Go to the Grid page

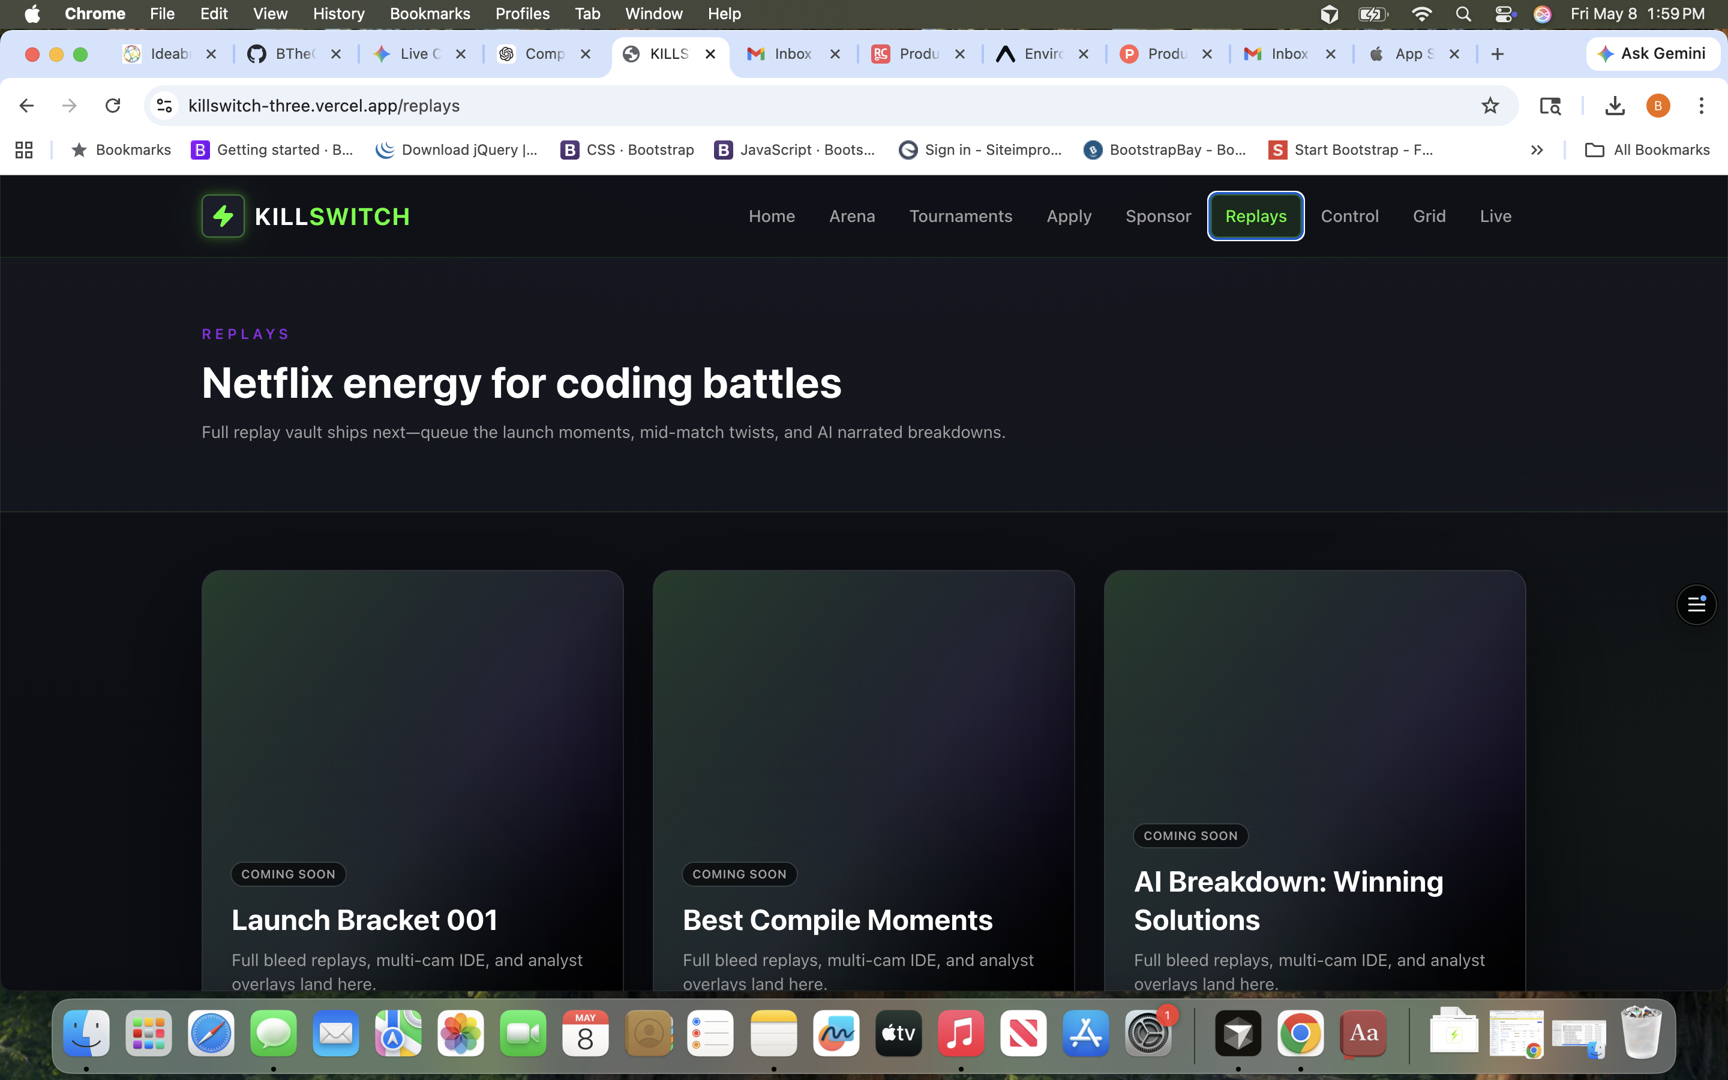coord(1429,216)
